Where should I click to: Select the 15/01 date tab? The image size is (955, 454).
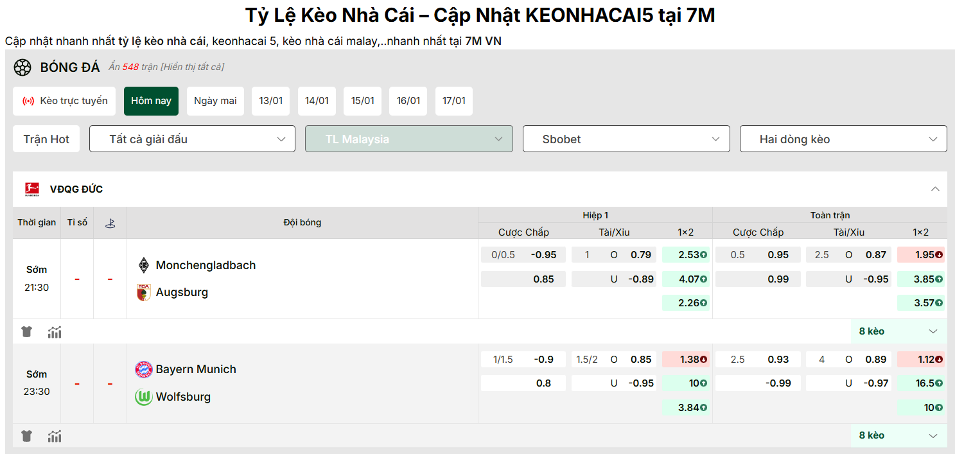tap(362, 101)
